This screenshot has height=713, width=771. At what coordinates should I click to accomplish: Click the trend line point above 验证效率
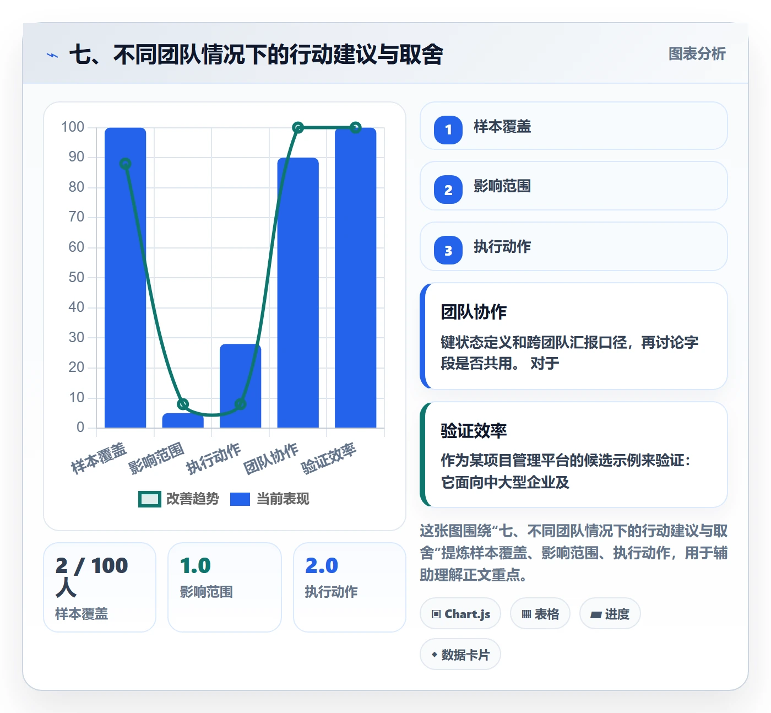pos(356,128)
